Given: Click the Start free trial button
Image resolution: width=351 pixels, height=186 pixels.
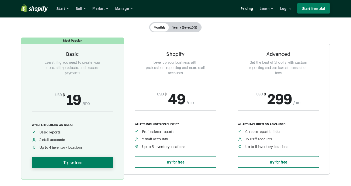Looking at the screenshot, I should pyautogui.click(x=313, y=8).
